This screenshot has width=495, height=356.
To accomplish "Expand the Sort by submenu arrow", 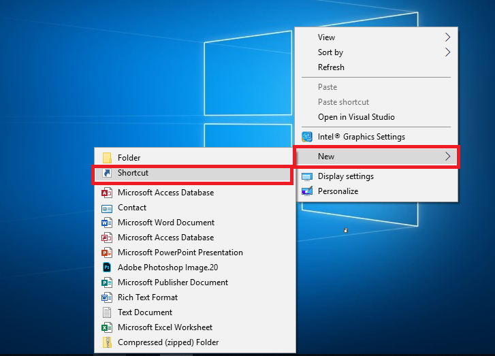I will point(447,52).
